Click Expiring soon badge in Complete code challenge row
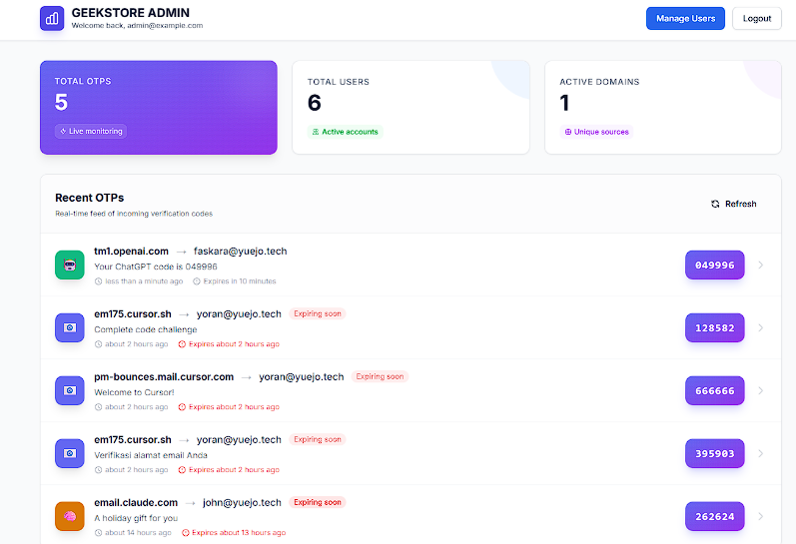796x544 pixels. click(x=318, y=313)
